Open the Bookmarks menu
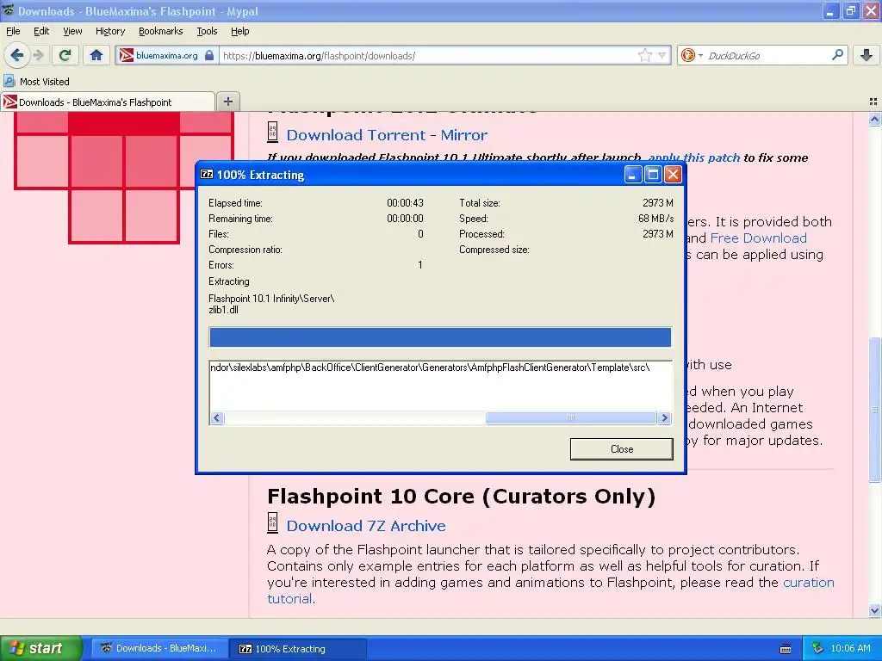The width and height of the screenshot is (882, 661). pyautogui.click(x=161, y=31)
